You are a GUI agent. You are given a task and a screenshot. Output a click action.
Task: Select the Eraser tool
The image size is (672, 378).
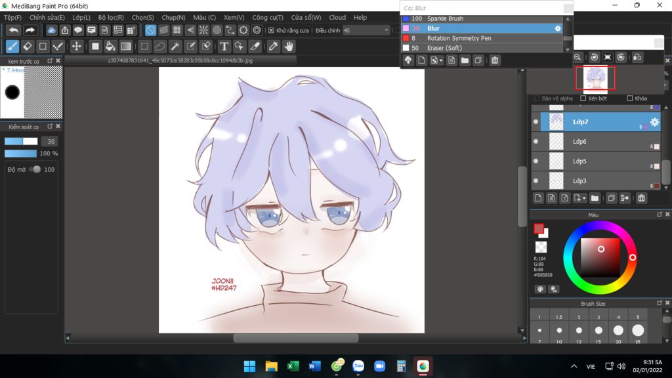28,47
